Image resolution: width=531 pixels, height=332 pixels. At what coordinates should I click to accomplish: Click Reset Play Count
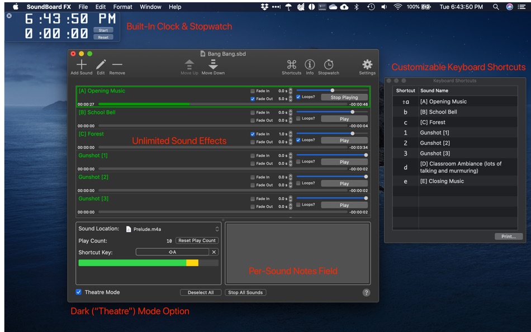click(197, 239)
